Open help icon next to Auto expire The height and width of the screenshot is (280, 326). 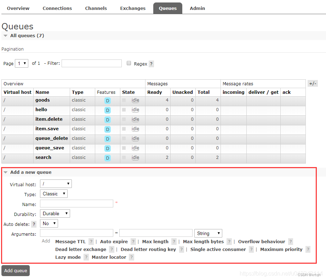point(133,241)
